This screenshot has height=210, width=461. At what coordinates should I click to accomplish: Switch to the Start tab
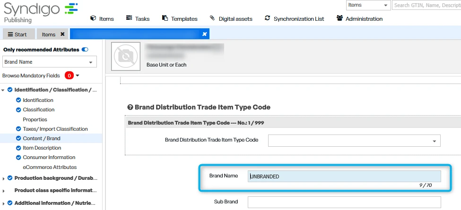click(17, 34)
